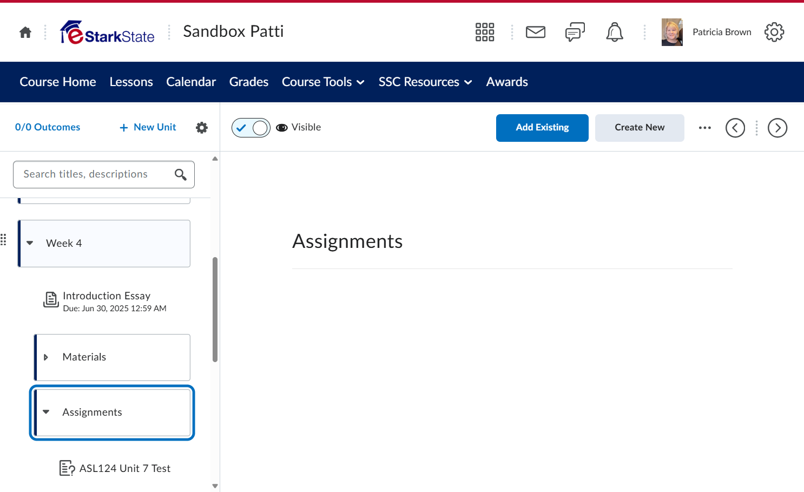Open the 0/0 Outcomes link
Image resolution: width=804 pixels, height=492 pixels.
tap(48, 127)
